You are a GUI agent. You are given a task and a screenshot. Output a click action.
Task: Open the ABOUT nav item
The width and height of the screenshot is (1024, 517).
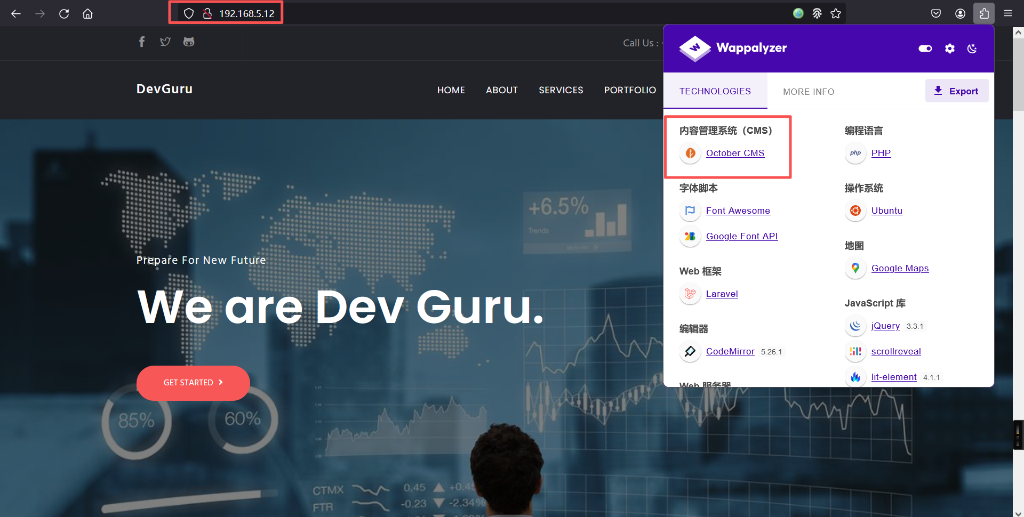502,90
